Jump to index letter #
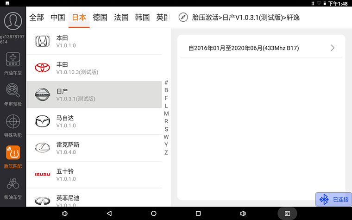Screen dimensions: 352x220 click(166, 82)
